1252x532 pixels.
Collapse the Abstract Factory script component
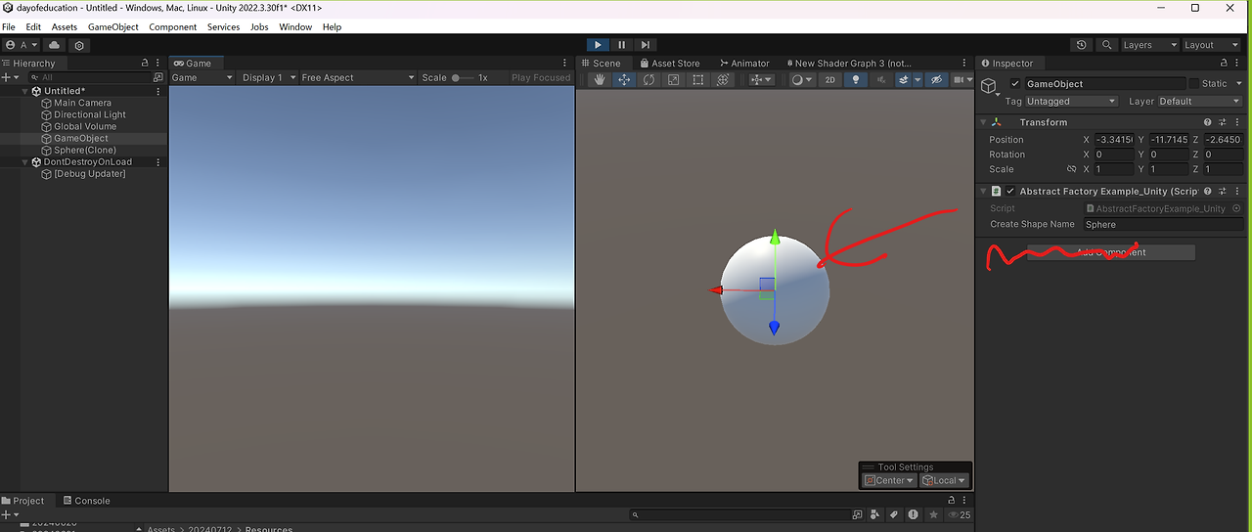pyautogui.click(x=984, y=192)
